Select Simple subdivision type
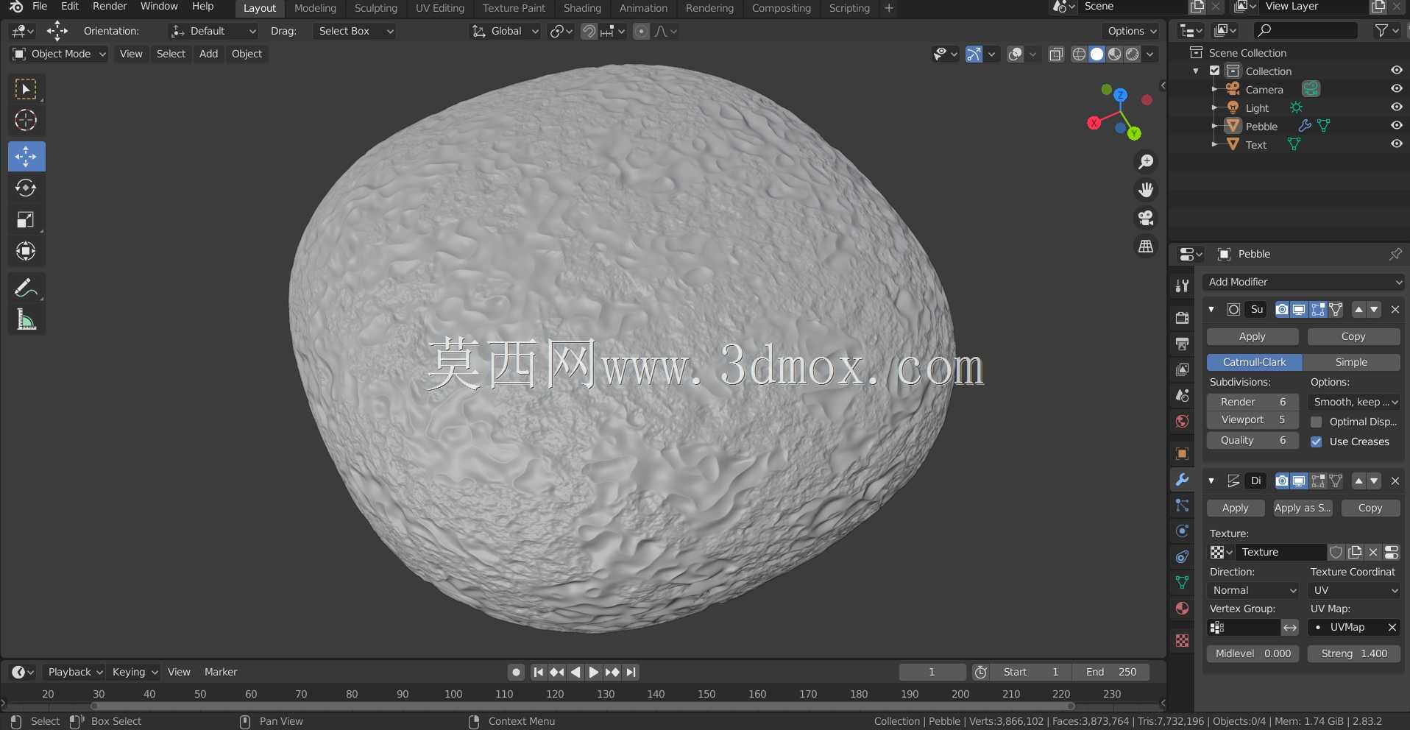Screen dimensions: 1410x730 [x=1351, y=362]
